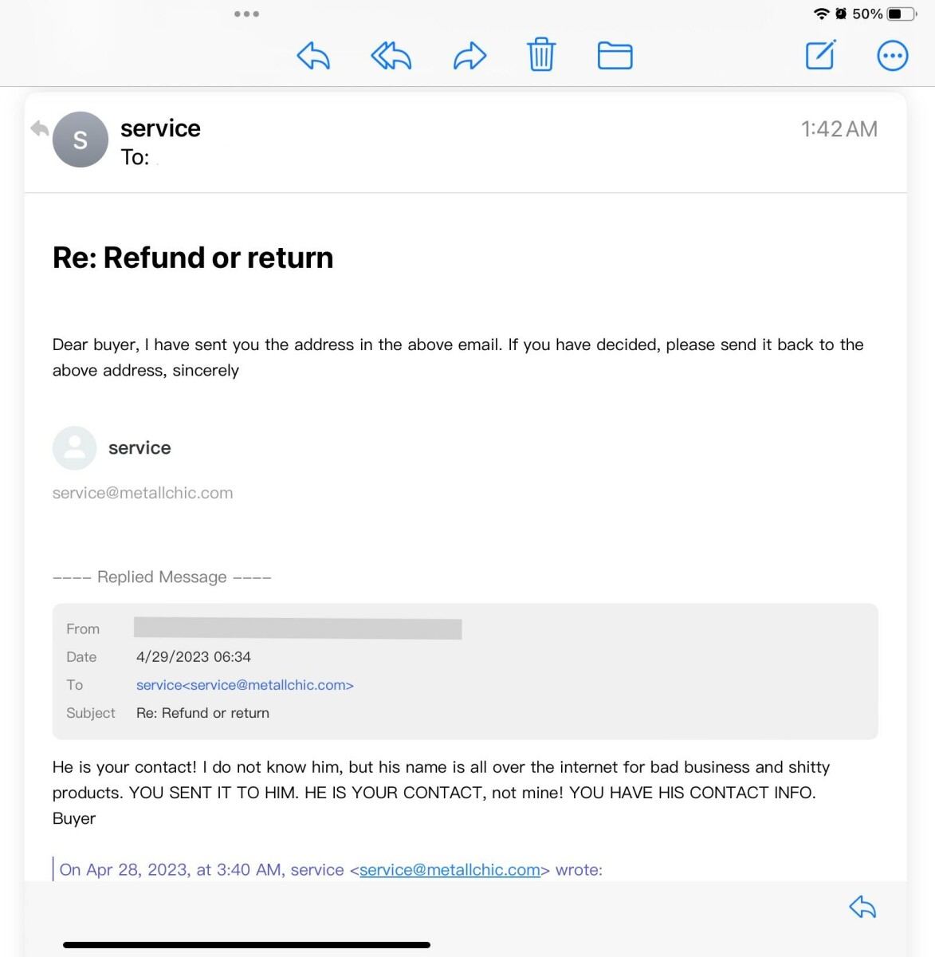Image resolution: width=935 pixels, height=957 pixels.
Task: Tap the 1:42 AM timestamp
Action: click(x=839, y=129)
